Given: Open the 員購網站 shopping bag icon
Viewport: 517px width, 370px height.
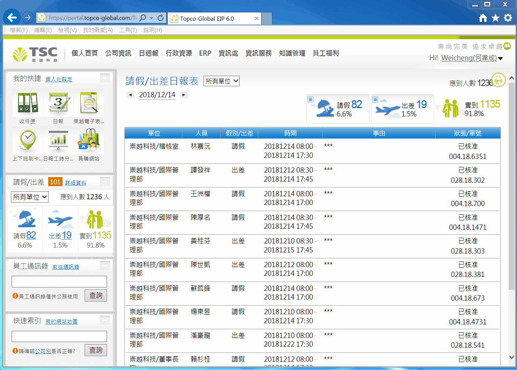Looking at the screenshot, I should tap(89, 141).
